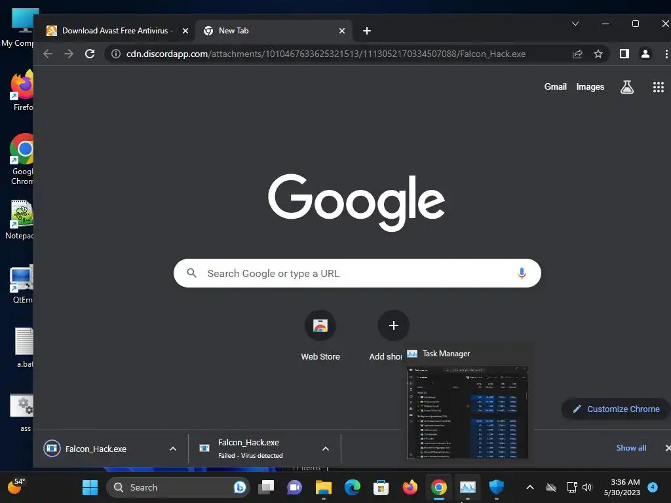Click the browser back arrow

point(48,54)
